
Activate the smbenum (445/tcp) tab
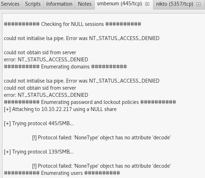tap(119, 4)
